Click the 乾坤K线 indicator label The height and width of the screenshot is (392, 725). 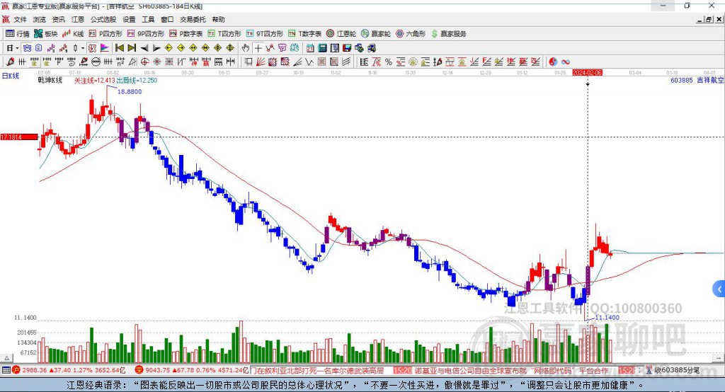pyautogui.click(x=50, y=81)
